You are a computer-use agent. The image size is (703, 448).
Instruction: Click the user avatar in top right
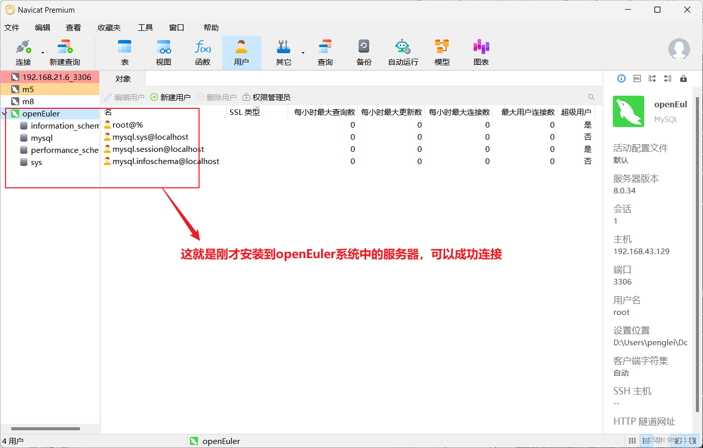[679, 49]
